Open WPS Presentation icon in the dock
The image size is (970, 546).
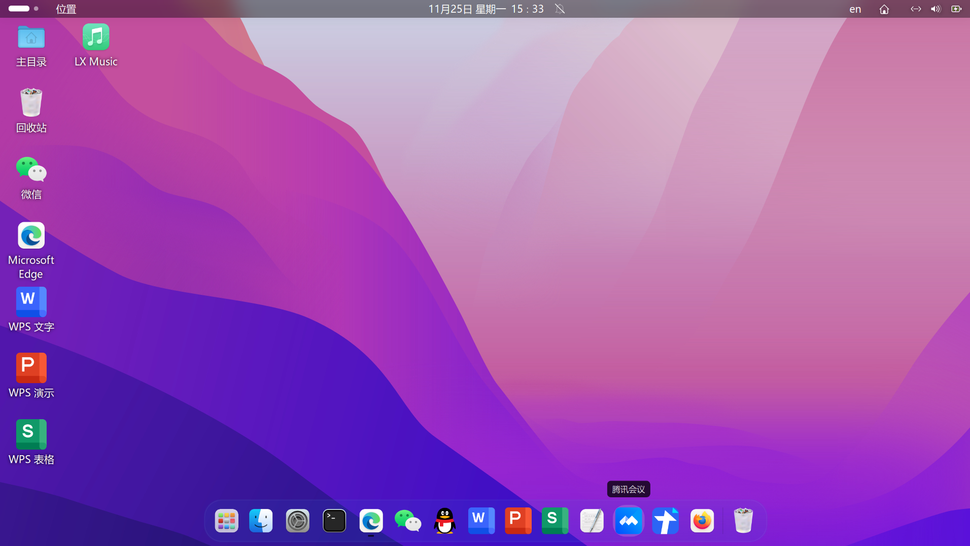coord(518,521)
